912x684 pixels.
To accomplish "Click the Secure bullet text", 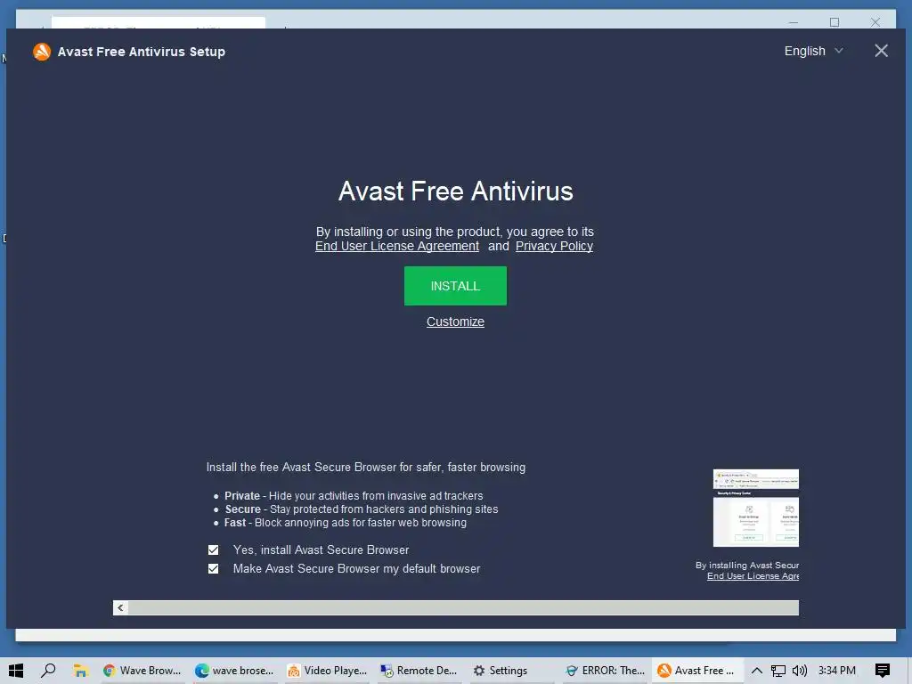I will [362, 509].
